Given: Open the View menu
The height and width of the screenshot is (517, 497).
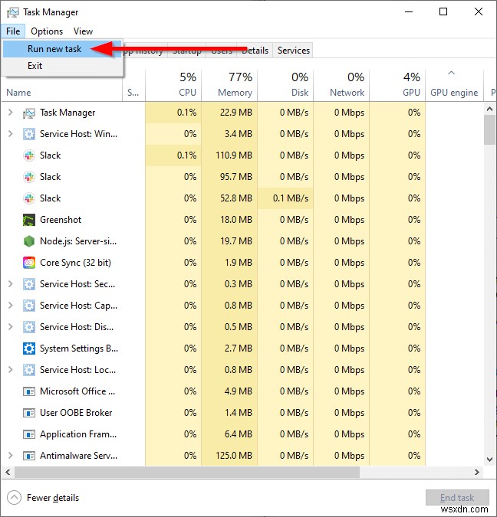Looking at the screenshot, I should pyautogui.click(x=84, y=31).
